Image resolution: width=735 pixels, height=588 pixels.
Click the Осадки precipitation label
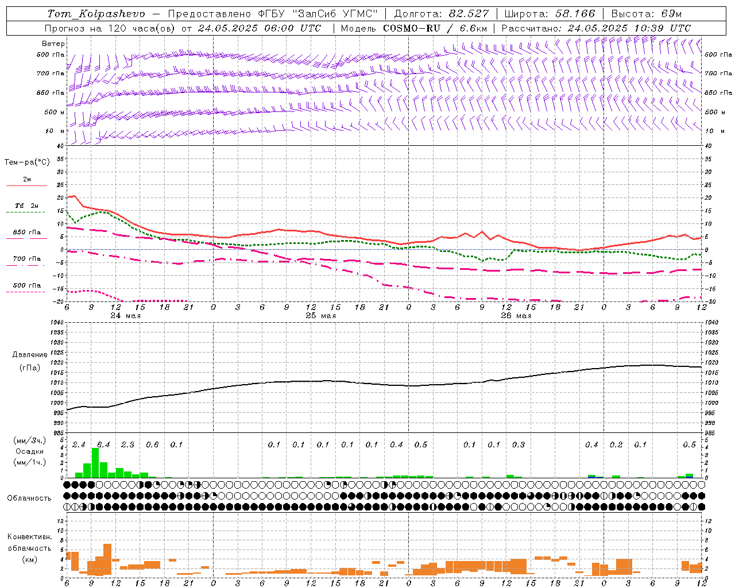coord(29,451)
